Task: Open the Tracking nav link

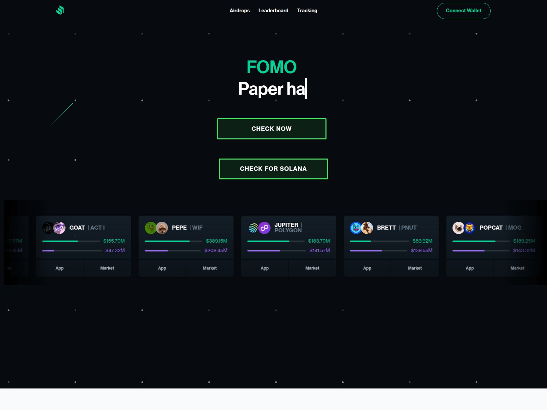Action: pyautogui.click(x=307, y=11)
